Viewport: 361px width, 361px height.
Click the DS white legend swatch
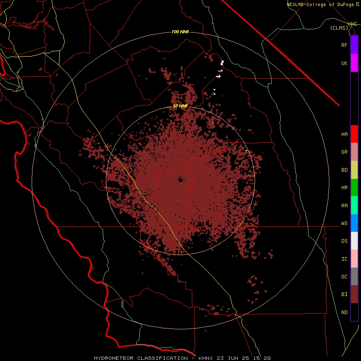click(354, 241)
